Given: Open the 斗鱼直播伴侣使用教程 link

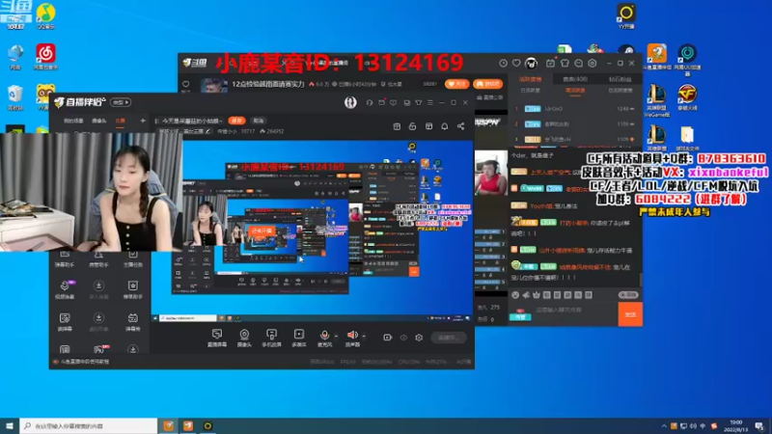Looking at the screenshot, I should click(x=84, y=362).
